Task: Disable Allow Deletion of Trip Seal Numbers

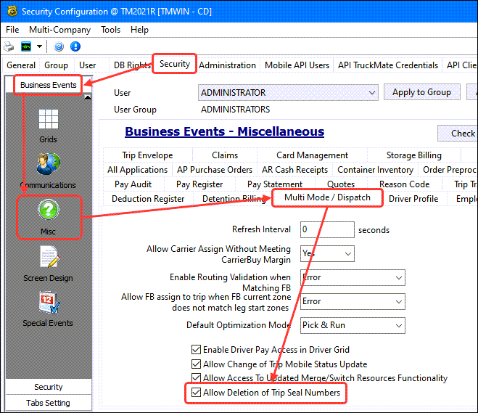Action: point(196,393)
